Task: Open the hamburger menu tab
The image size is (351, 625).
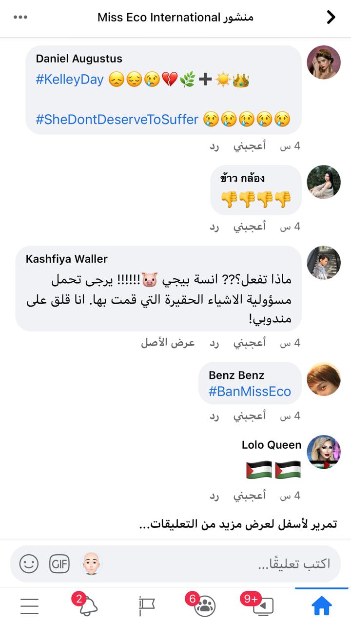Action: (x=29, y=606)
